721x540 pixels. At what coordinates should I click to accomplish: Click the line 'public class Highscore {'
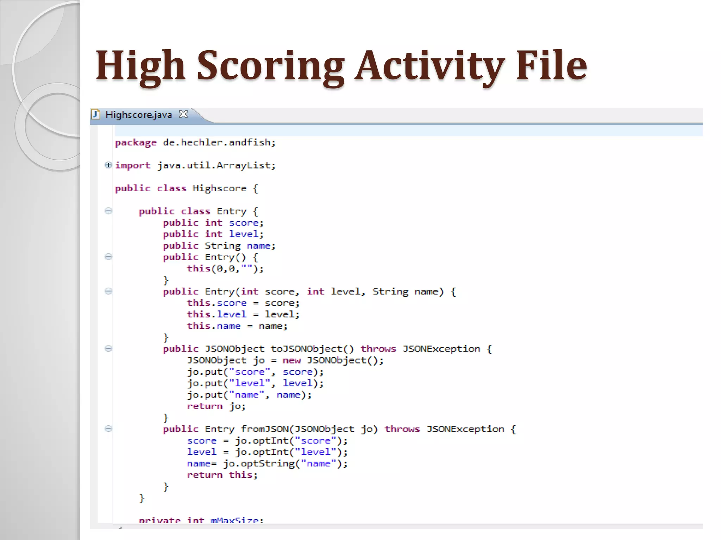187,188
